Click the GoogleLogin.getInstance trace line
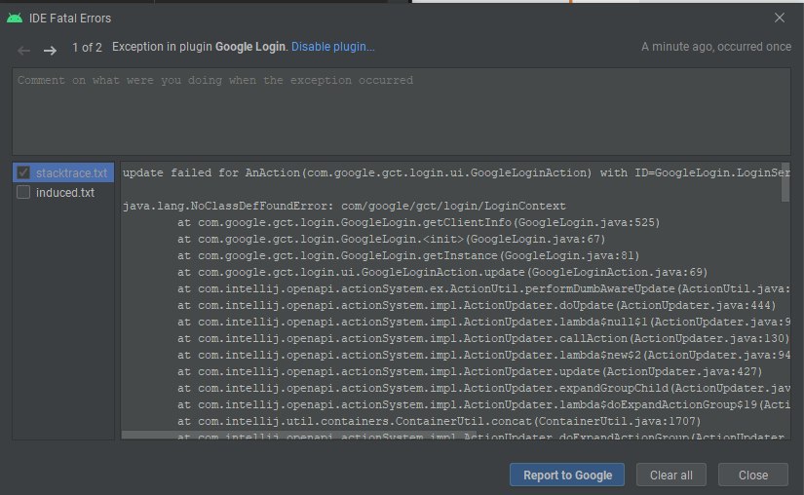 coord(408,255)
